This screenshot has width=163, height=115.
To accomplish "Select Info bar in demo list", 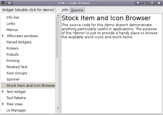I will coord(13,17).
